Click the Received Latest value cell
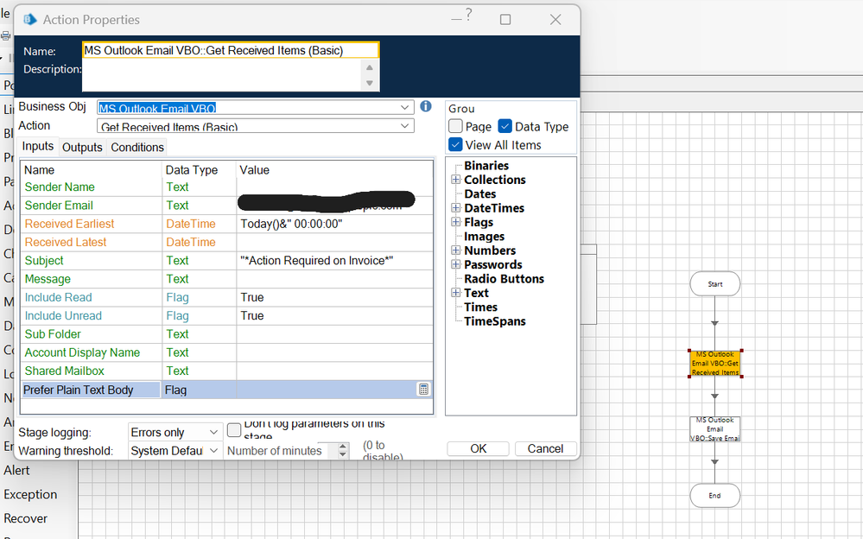863x539 pixels. (x=334, y=242)
